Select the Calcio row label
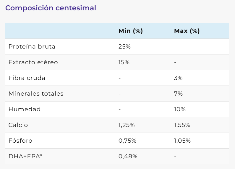This screenshot has width=235, height=169. (18, 125)
